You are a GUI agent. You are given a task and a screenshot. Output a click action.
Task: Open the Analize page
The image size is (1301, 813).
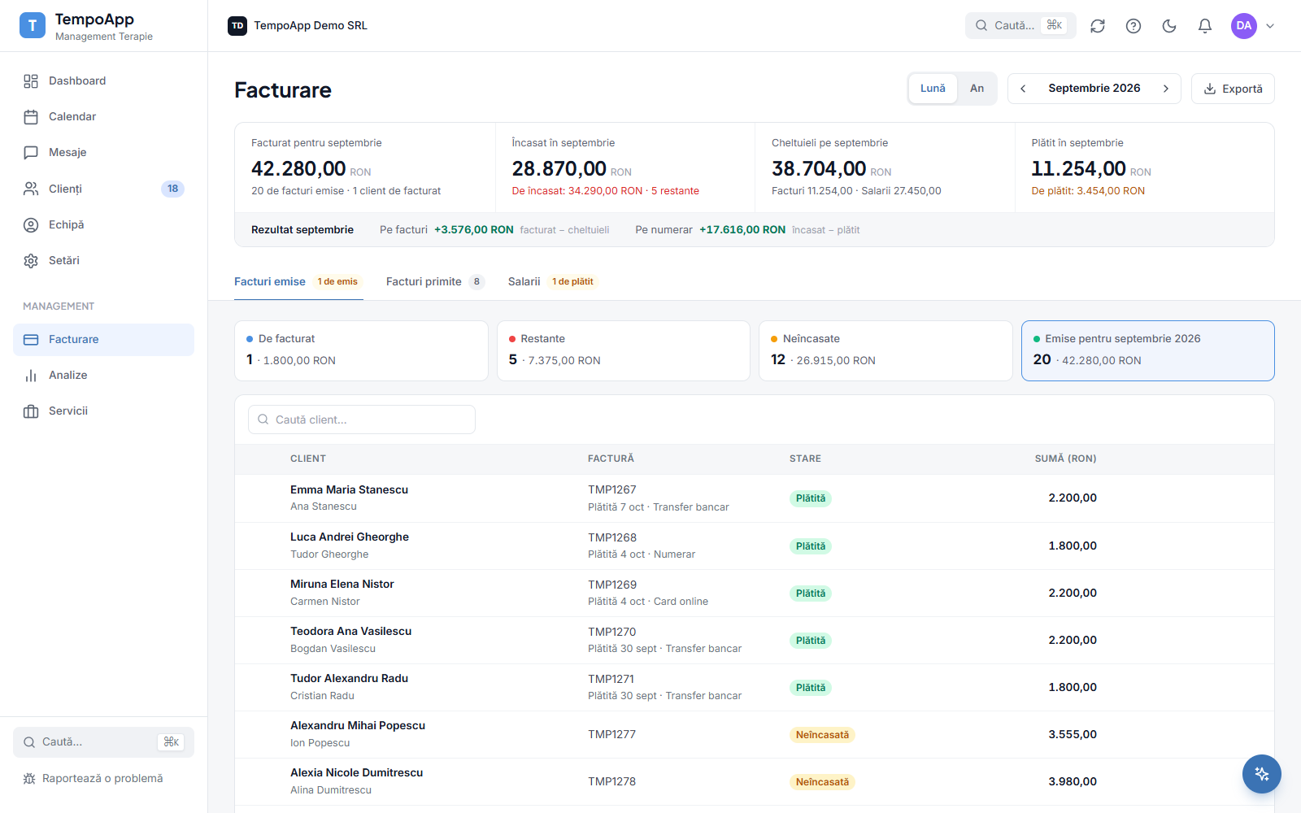pyautogui.click(x=103, y=375)
